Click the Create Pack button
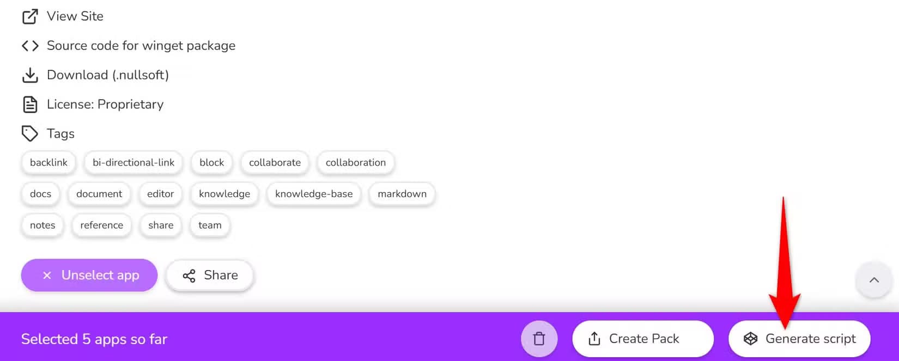This screenshot has height=361, width=899. pyautogui.click(x=643, y=339)
